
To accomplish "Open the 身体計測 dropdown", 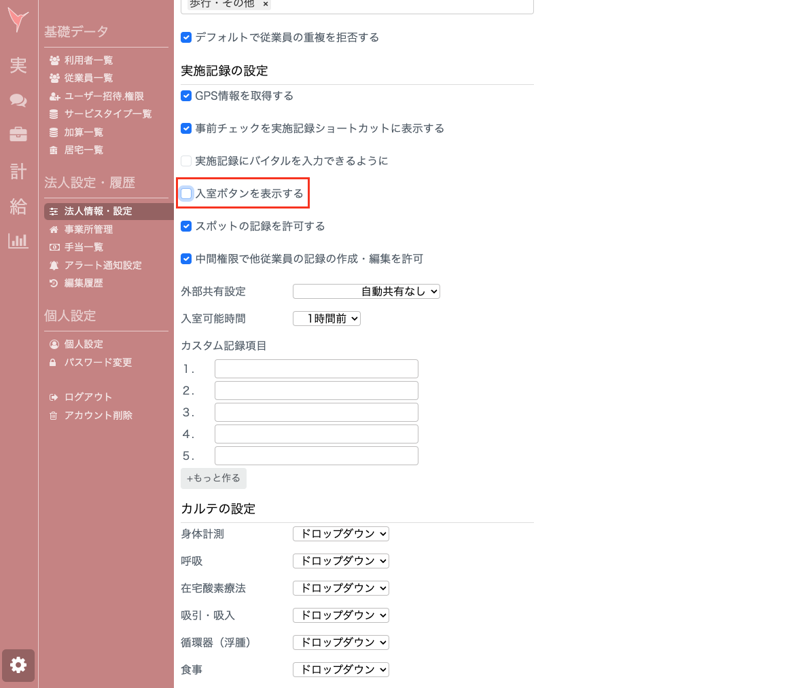I will click(340, 533).
